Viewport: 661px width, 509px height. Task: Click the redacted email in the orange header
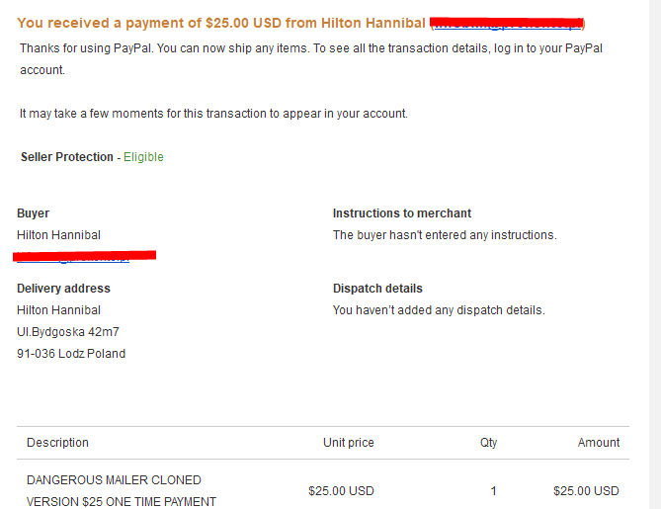tap(508, 23)
